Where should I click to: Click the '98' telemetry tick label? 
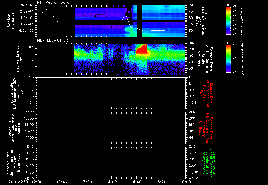(191, 131)
